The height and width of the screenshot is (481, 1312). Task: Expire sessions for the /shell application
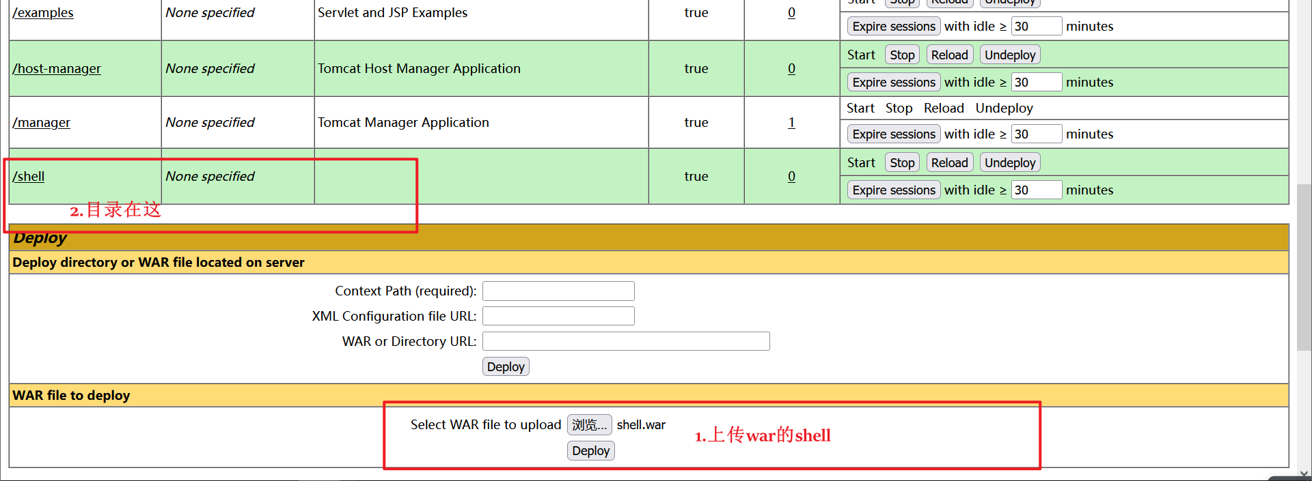(x=894, y=190)
